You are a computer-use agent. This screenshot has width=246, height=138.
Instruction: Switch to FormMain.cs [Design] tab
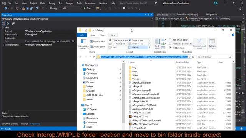[187, 15]
